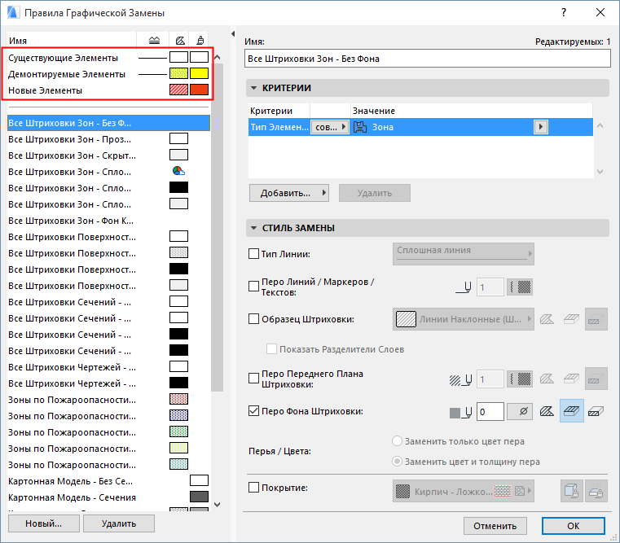
Task: Select drafting fill icon in foreground pen row
Action: [x=547, y=379]
